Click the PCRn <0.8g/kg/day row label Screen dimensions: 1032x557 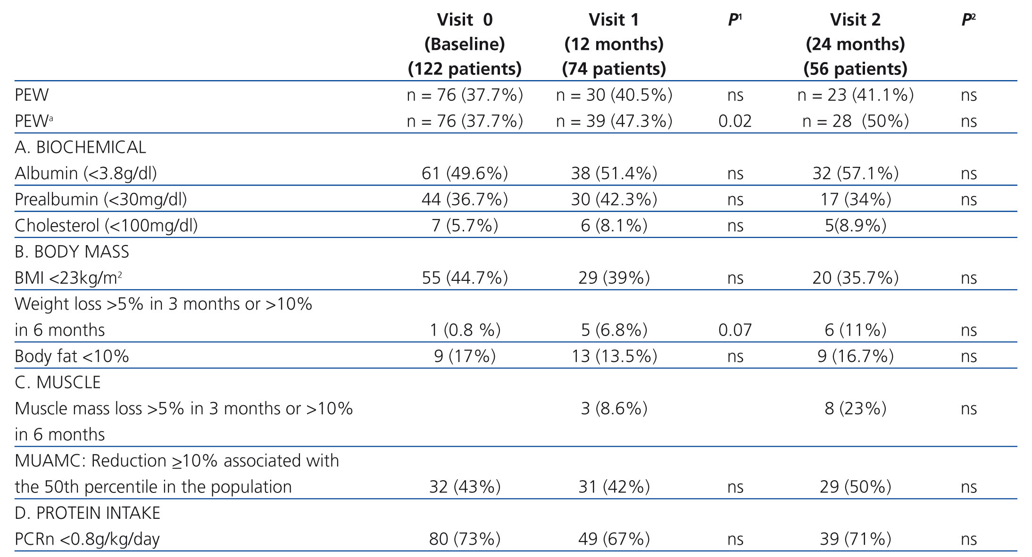87,539
